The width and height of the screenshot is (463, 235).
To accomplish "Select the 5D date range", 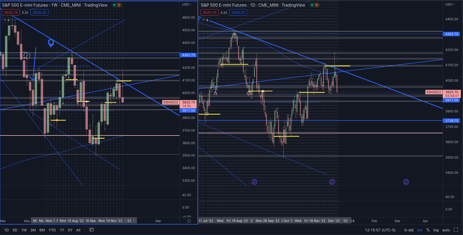I will (15, 230).
